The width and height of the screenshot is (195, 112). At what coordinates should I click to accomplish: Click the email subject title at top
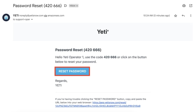click(x=37, y=6)
